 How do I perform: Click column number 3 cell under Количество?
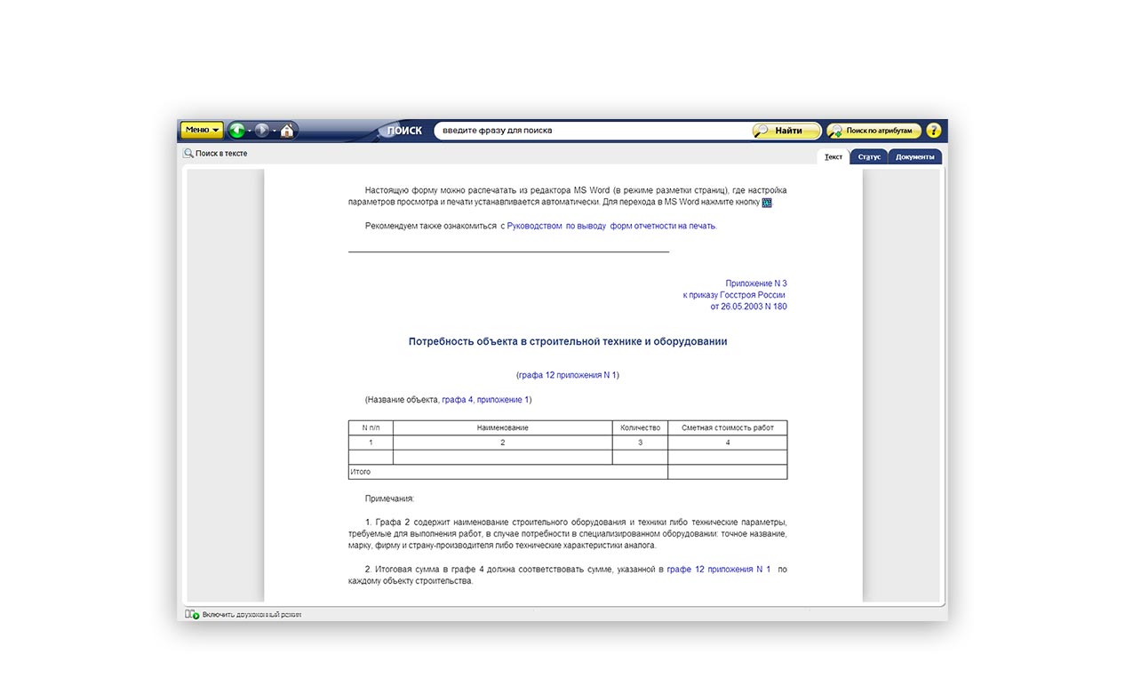pos(640,443)
